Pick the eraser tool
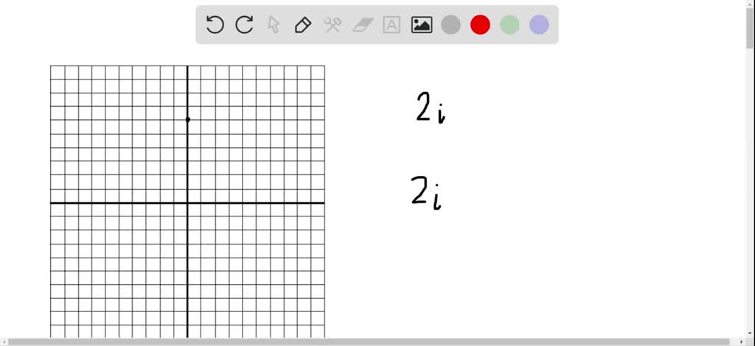 363,24
